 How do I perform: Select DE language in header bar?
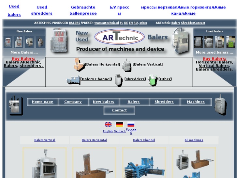pos(126,23)
